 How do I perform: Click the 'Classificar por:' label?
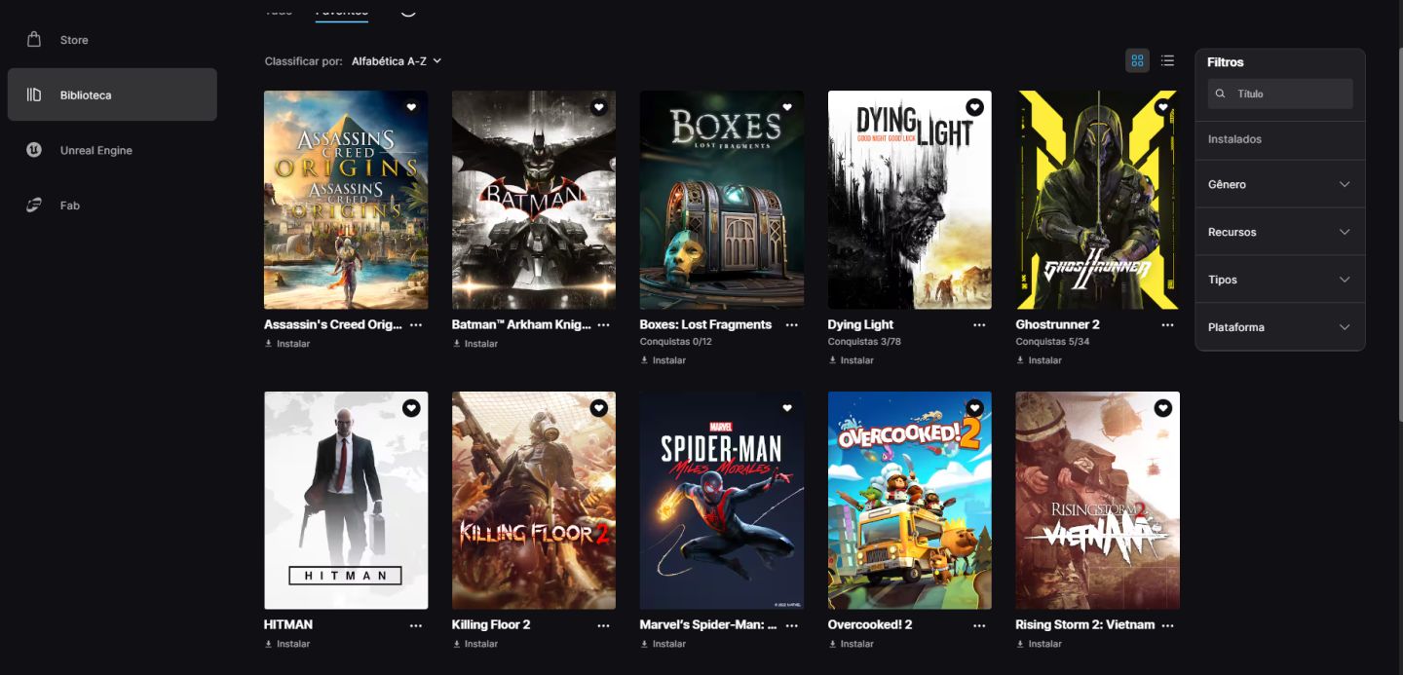303,60
